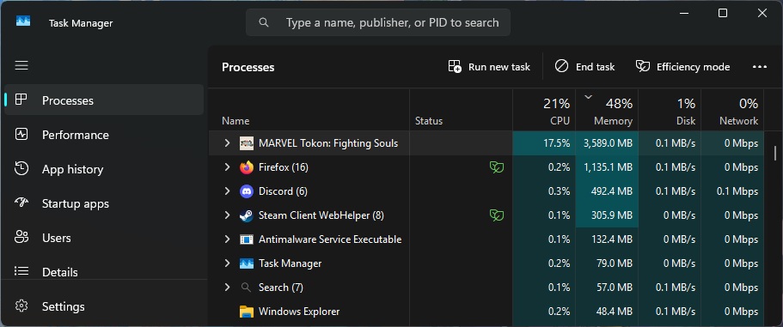
Task: Click the MARVEL Tokon game icon
Action: coord(247,143)
